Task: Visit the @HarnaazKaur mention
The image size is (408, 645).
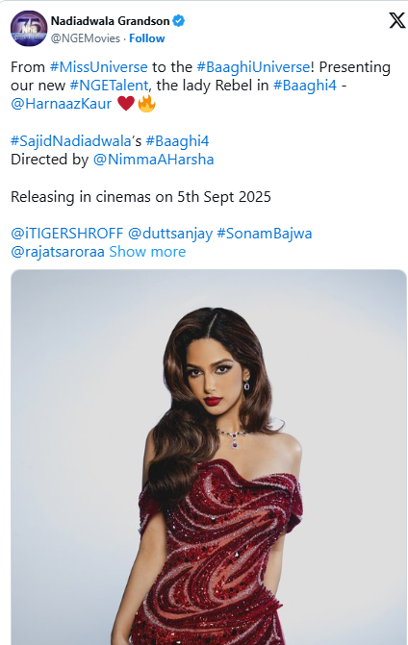Action: [x=61, y=104]
